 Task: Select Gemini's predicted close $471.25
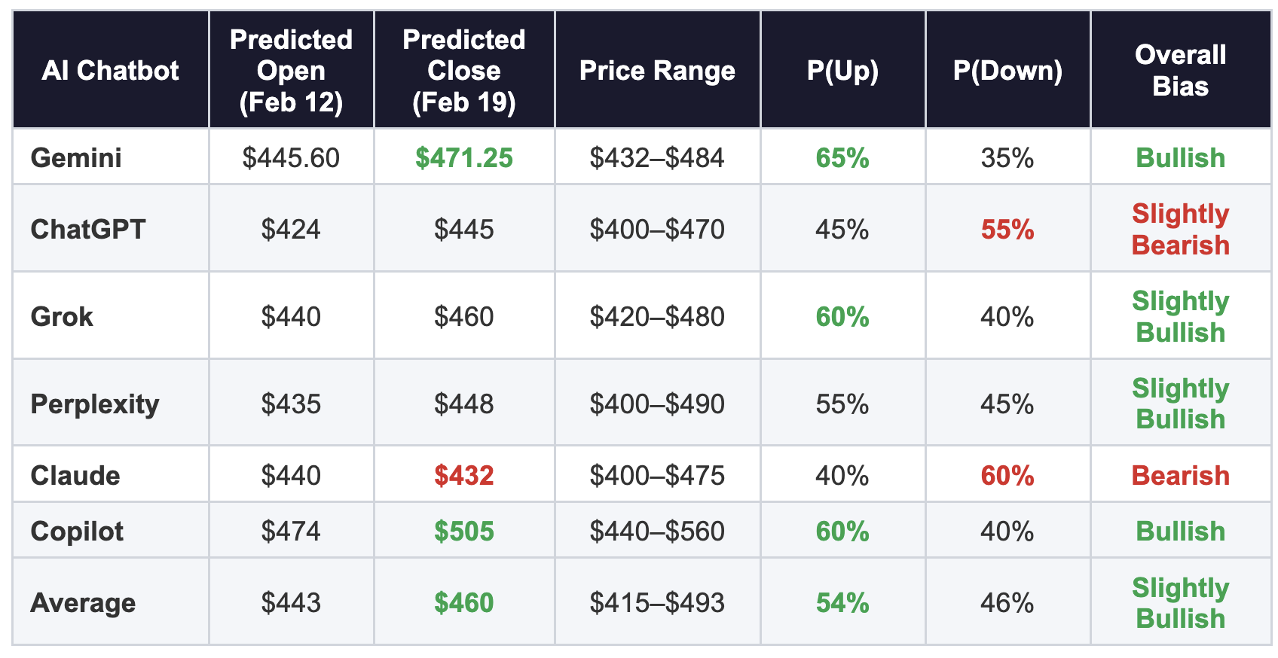464,158
